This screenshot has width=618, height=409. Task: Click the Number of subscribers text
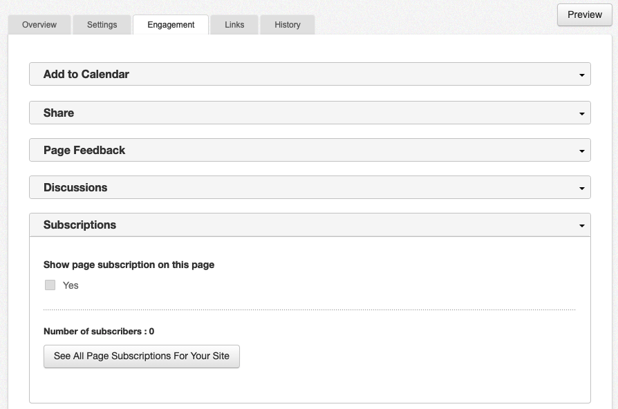(98, 331)
